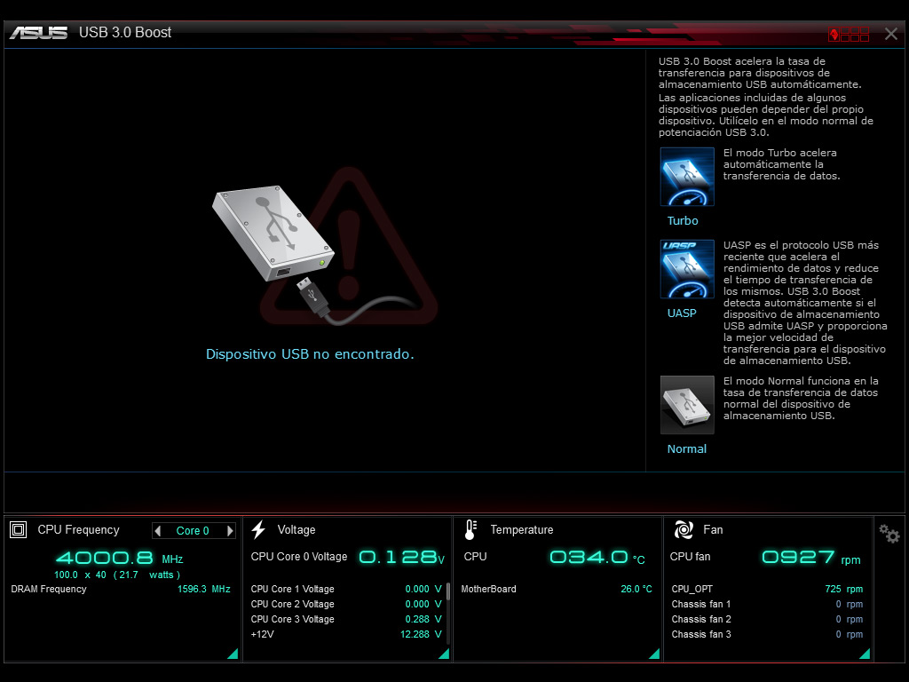Click the Voltage list scrollbar
909x682 pixels.
point(448,593)
